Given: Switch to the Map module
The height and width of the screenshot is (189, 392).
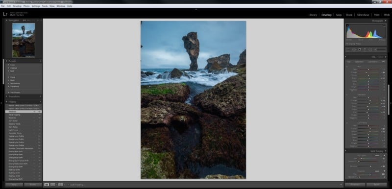Looking at the screenshot, I should coord(339,15).
